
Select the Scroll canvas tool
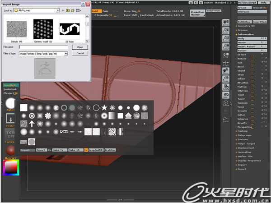(x=226, y=23)
